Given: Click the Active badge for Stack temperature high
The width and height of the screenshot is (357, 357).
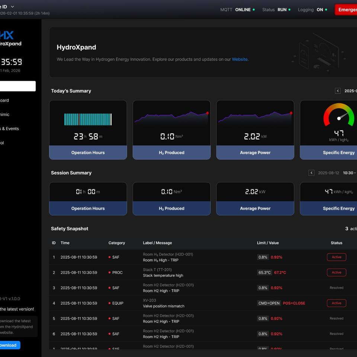Looking at the screenshot, I should 336,273.
